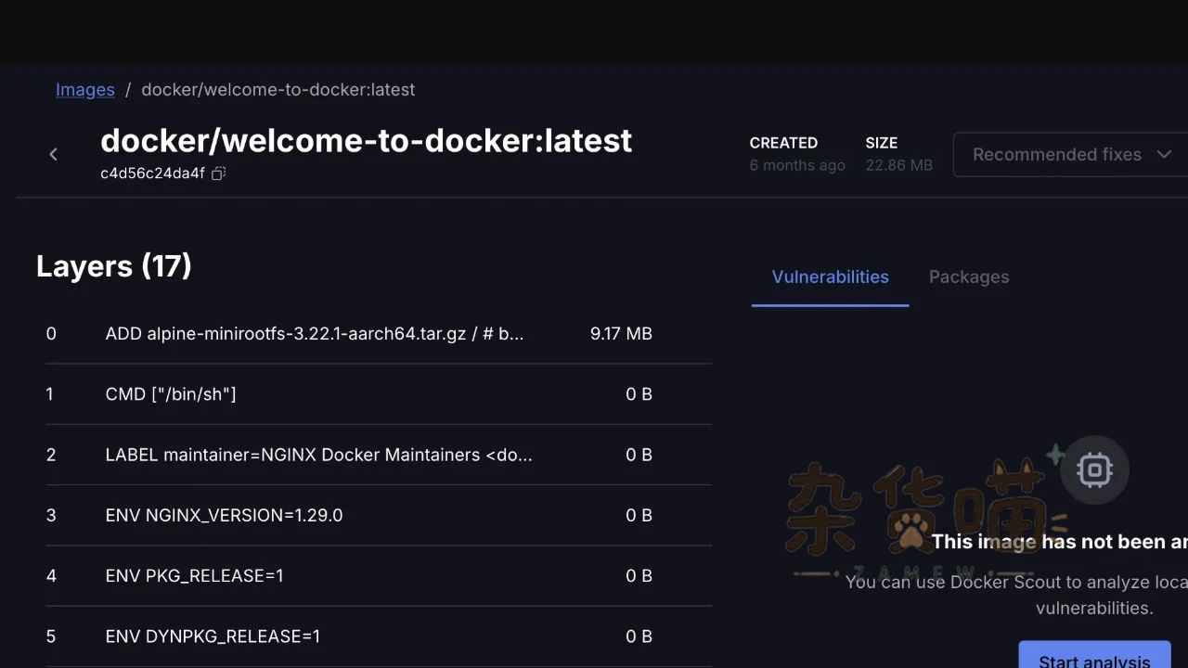Switch to the Packages tab

coord(969,276)
